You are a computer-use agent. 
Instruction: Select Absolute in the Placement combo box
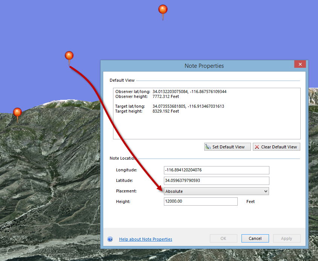pyautogui.click(x=216, y=191)
